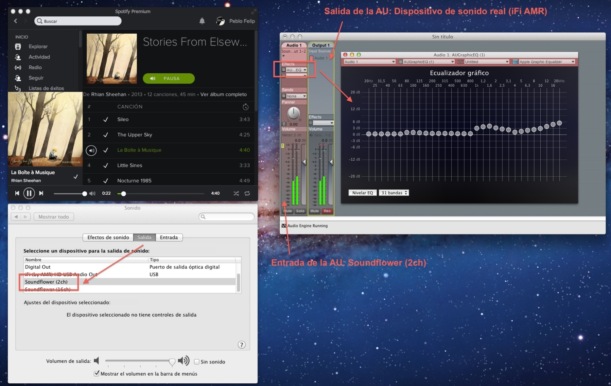This screenshot has height=386, width=611.
Task: Click Nivelar EQ button
Action: pyautogui.click(x=362, y=193)
